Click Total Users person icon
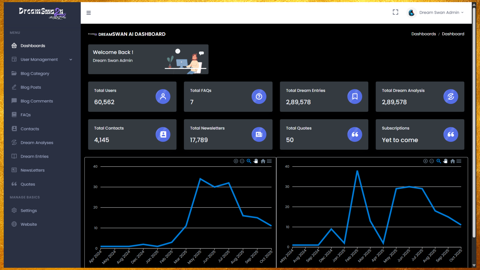 pyautogui.click(x=163, y=96)
